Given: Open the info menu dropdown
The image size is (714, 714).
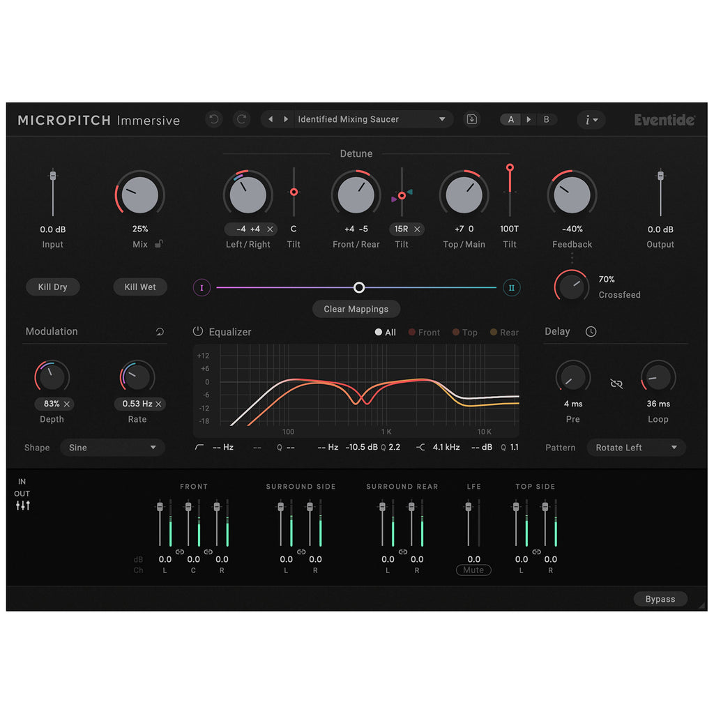Looking at the screenshot, I should [591, 119].
